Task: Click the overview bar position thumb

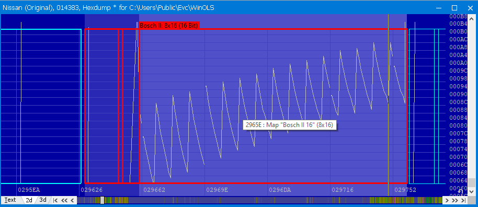Action: (x=103, y=200)
